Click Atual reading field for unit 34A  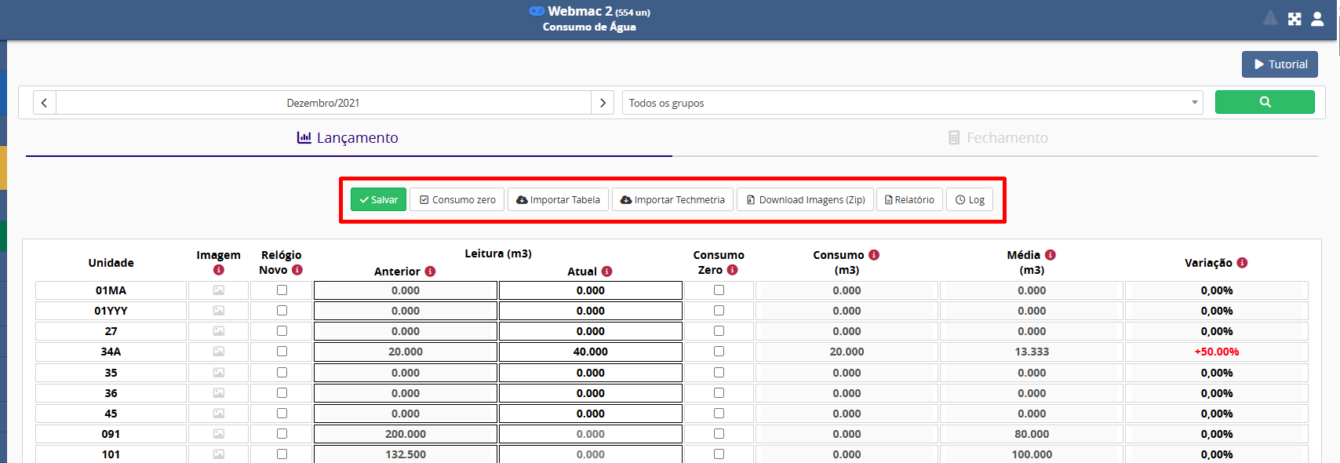[x=591, y=352]
